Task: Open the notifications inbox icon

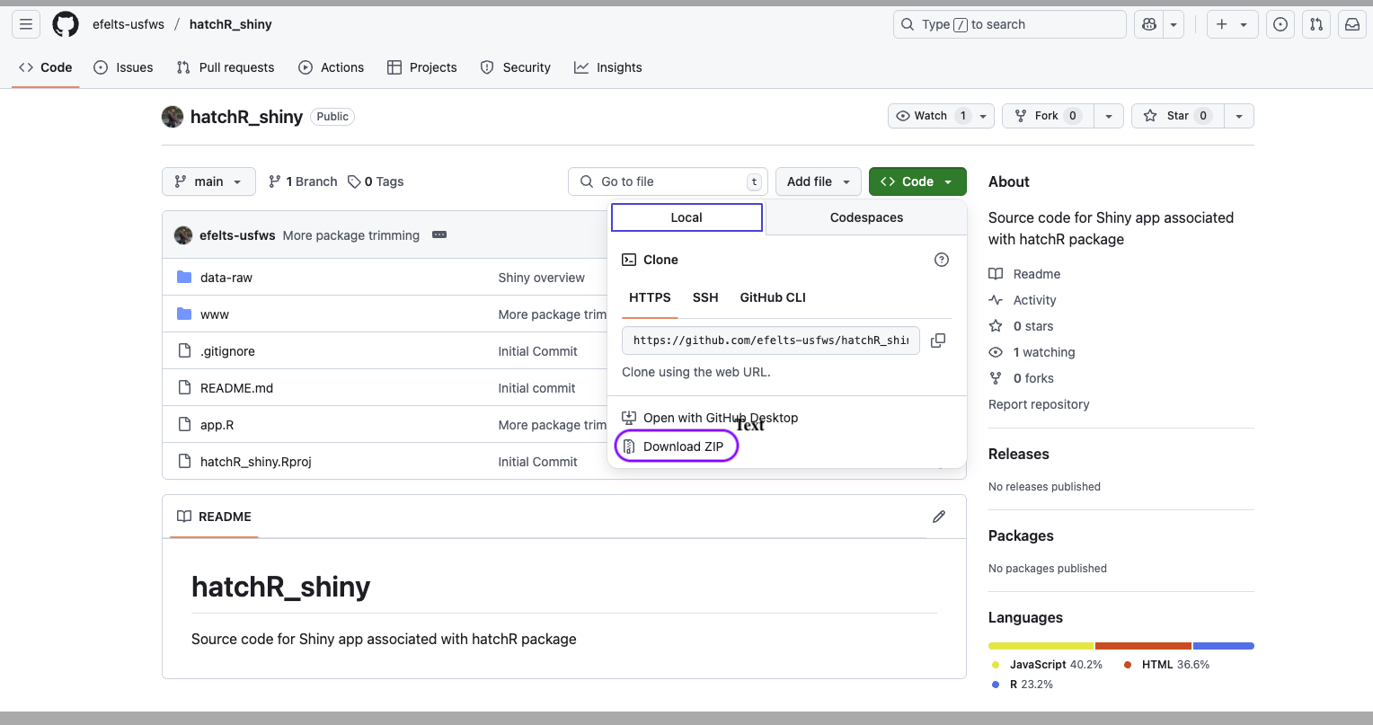Action: 1352,24
